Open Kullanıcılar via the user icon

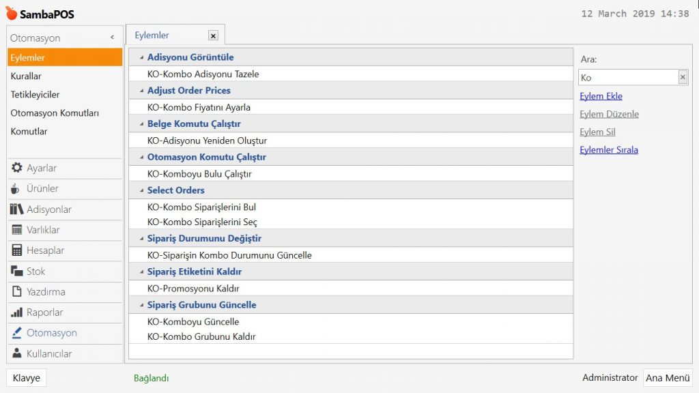(x=17, y=353)
